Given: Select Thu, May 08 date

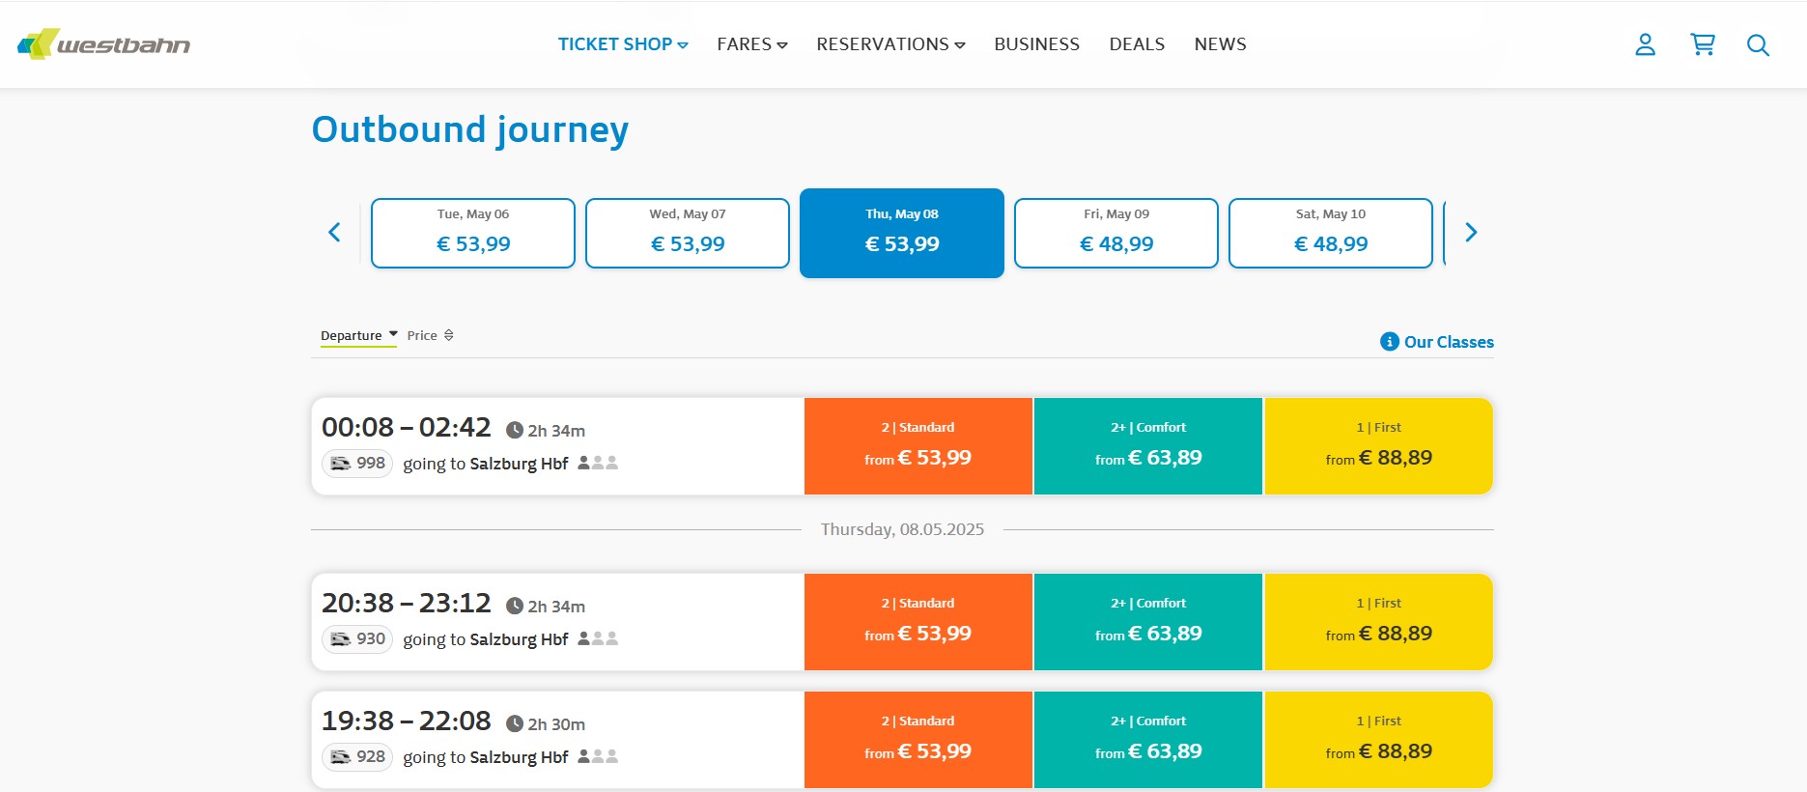Looking at the screenshot, I should 902,233.
